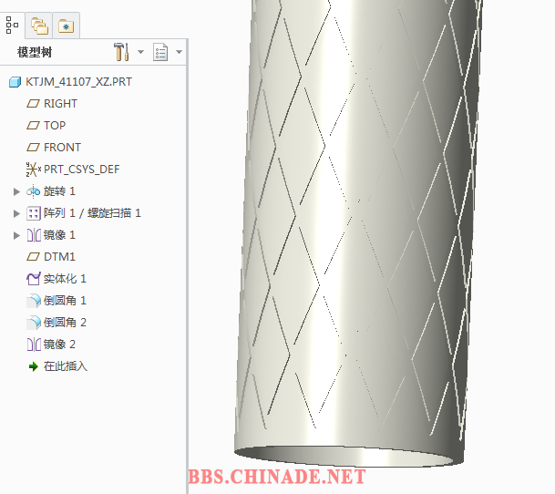Screen dimensions: 555x494
Task: Click the TOP plane icon
Action: tap(34, 126)
